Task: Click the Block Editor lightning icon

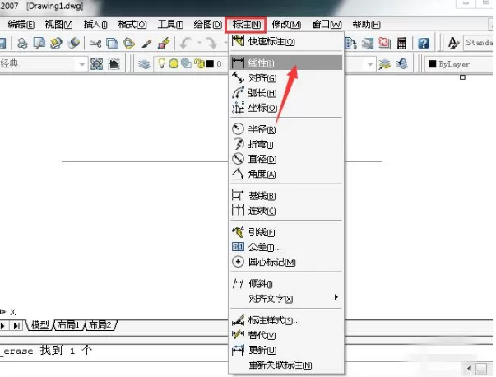Action: 164,43
